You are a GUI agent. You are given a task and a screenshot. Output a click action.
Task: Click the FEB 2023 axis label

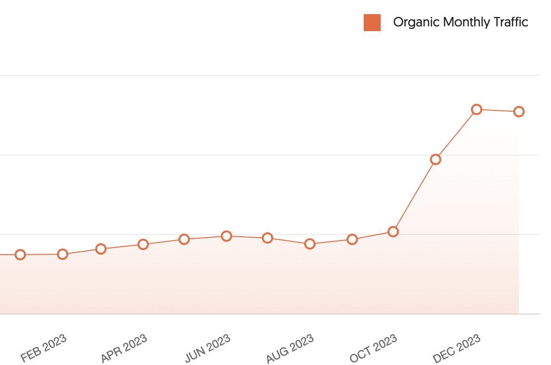coord(43,348)
